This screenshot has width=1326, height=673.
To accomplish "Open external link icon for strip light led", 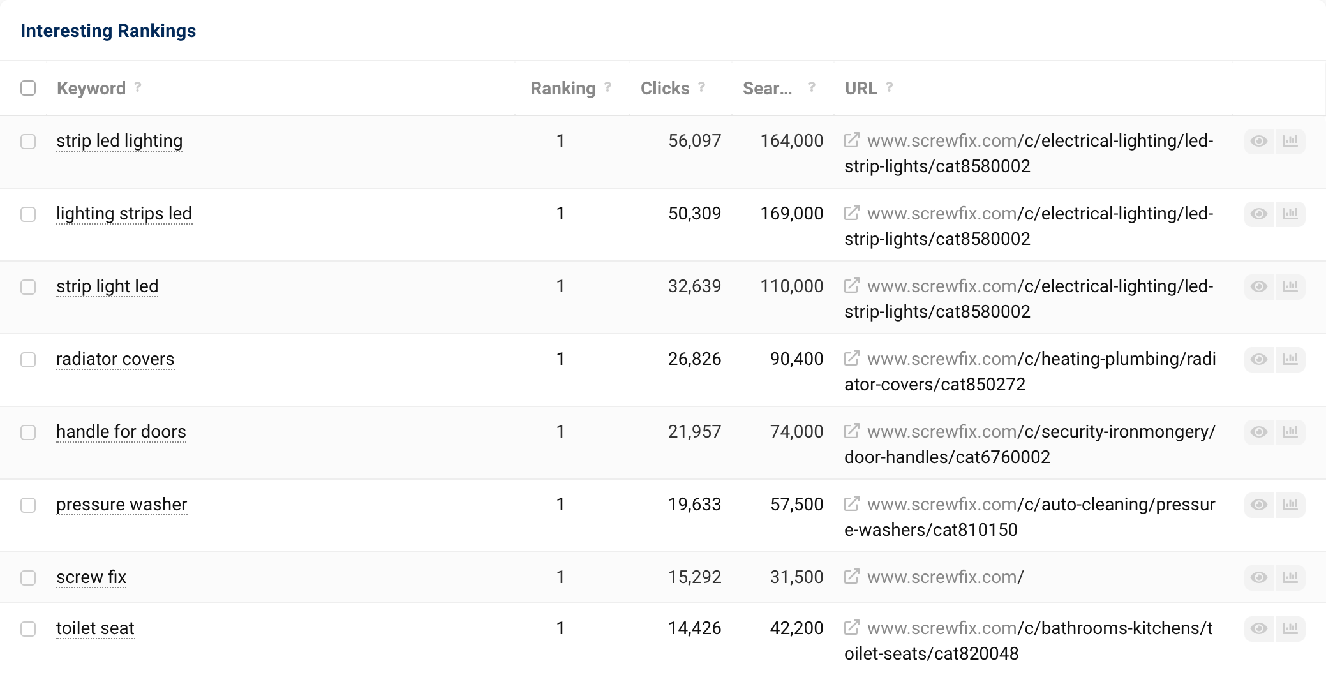I will pos(851,286).
